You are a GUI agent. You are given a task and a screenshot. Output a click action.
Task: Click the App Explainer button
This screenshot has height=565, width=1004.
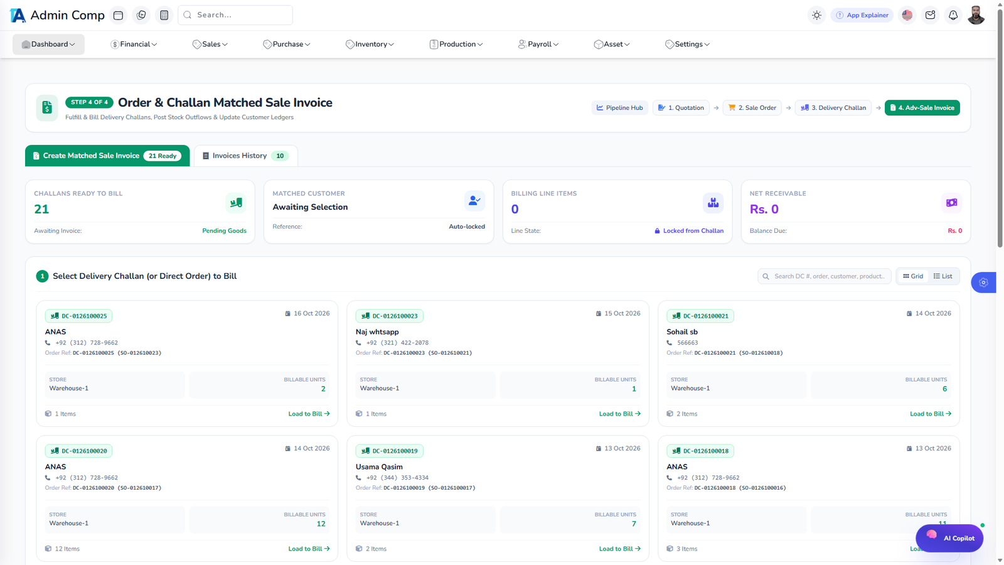pos(862,15)
